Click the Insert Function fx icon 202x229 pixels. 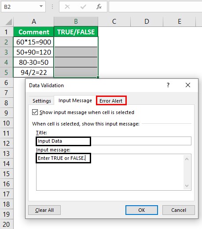[99, 7]
